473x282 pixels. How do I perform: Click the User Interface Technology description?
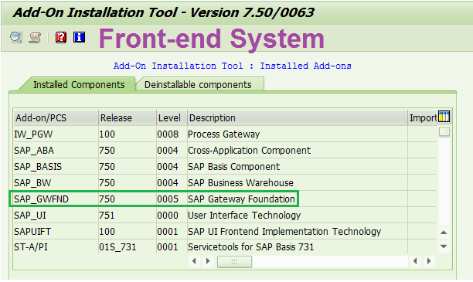[244, 216]
